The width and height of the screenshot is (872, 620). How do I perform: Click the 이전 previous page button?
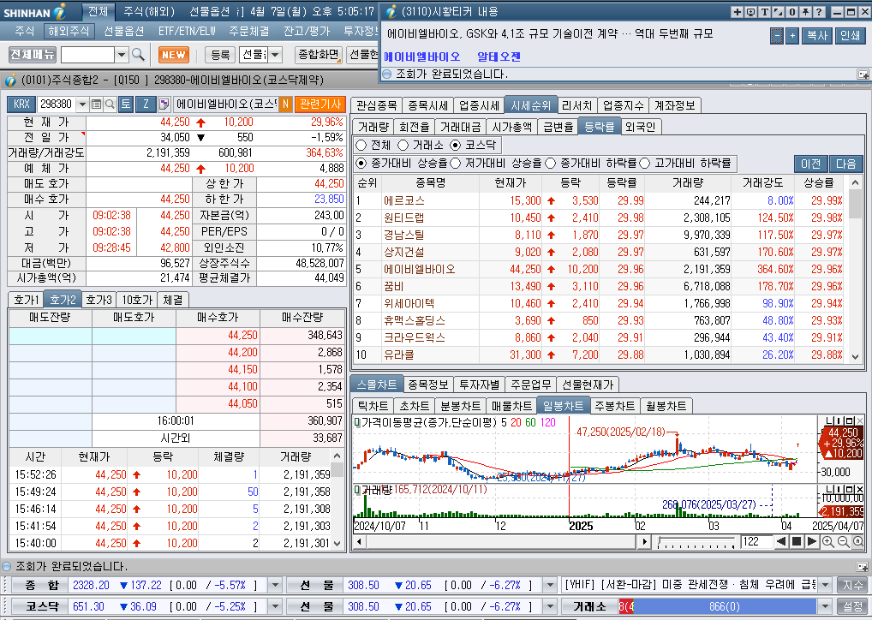point(811,164)
